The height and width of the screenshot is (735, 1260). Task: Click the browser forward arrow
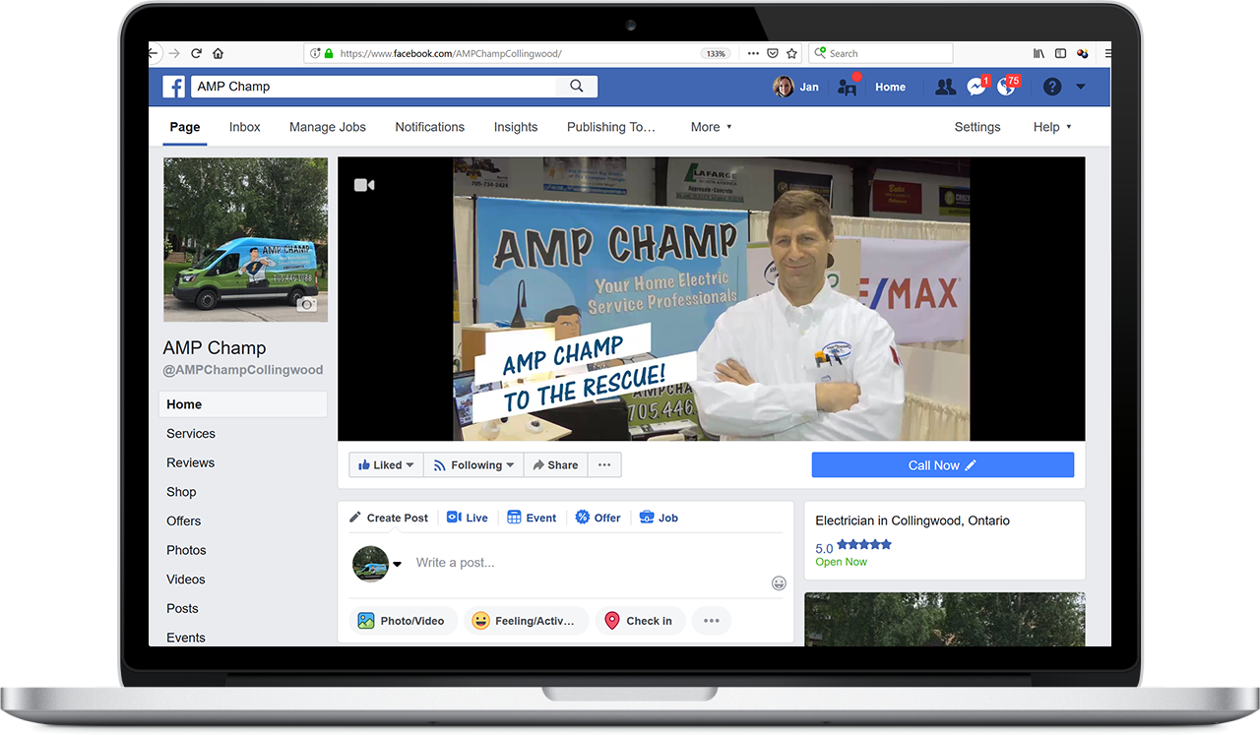[x=174, y=53]
